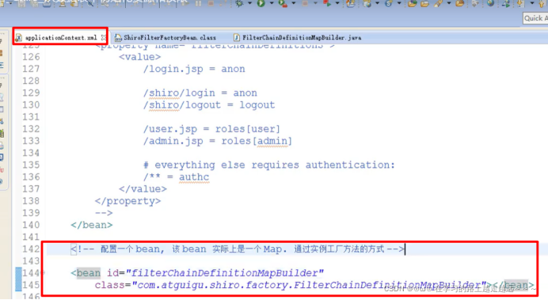Viewport: 548px width, 300px height.
Task: Click inside the Quick Access search field
Action: coord(535,18)
